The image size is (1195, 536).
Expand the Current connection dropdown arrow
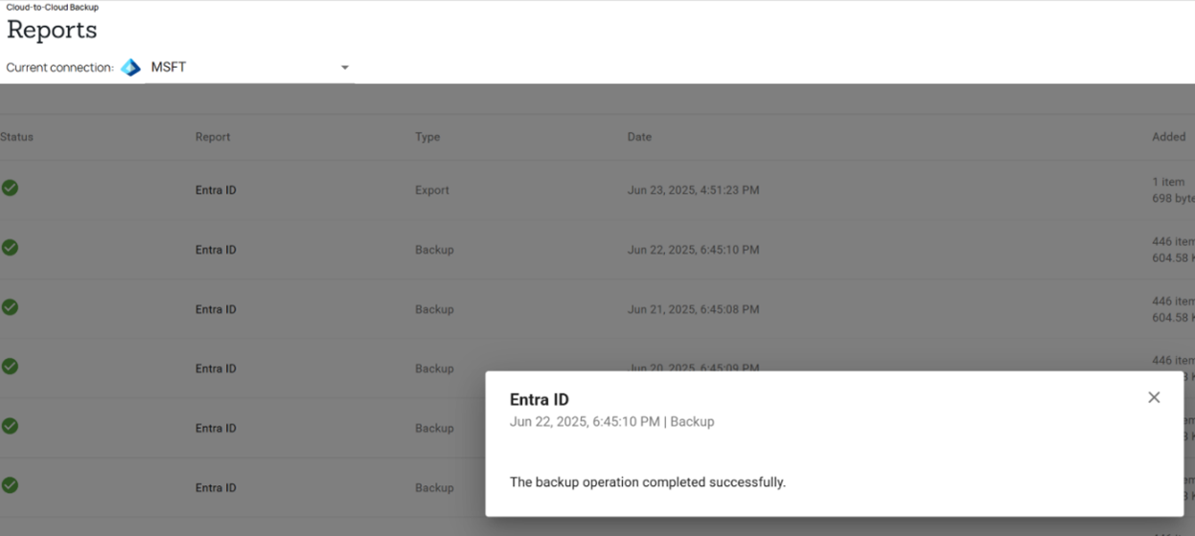(345, 68)
